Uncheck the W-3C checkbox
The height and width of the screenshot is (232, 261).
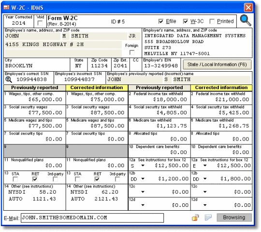pyautogui.click(x=186, y=21)
